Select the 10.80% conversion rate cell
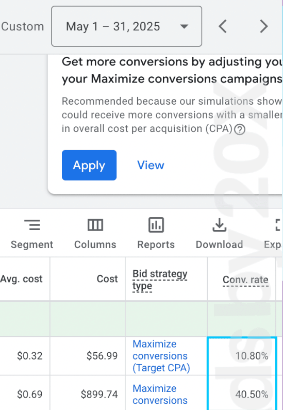 click(x=242, y=356)
